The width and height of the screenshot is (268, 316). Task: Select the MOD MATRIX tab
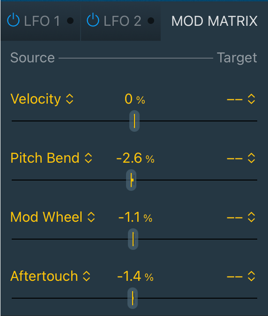tap(214, 21)
